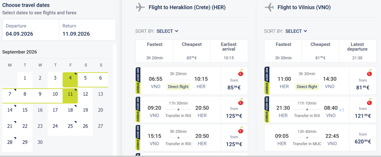Choose the 620.99€ flight via MUC
This screenshot has width=381, height=157.
pos(363,141)
